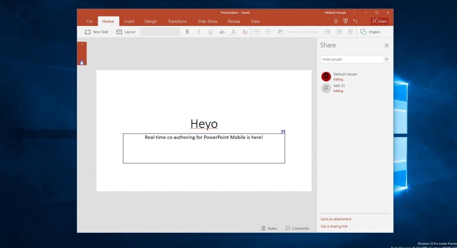The width and height of the screenshot is (457, 248).
Task: Apply bulleted list
Action: (257, 32)
